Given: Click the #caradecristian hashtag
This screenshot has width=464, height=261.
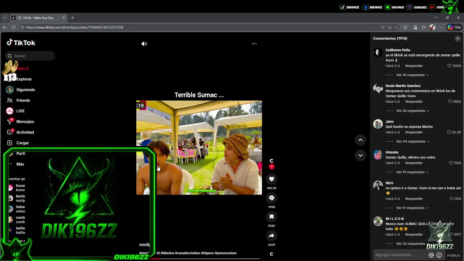Looking at the screenshot, I should 187,253.
